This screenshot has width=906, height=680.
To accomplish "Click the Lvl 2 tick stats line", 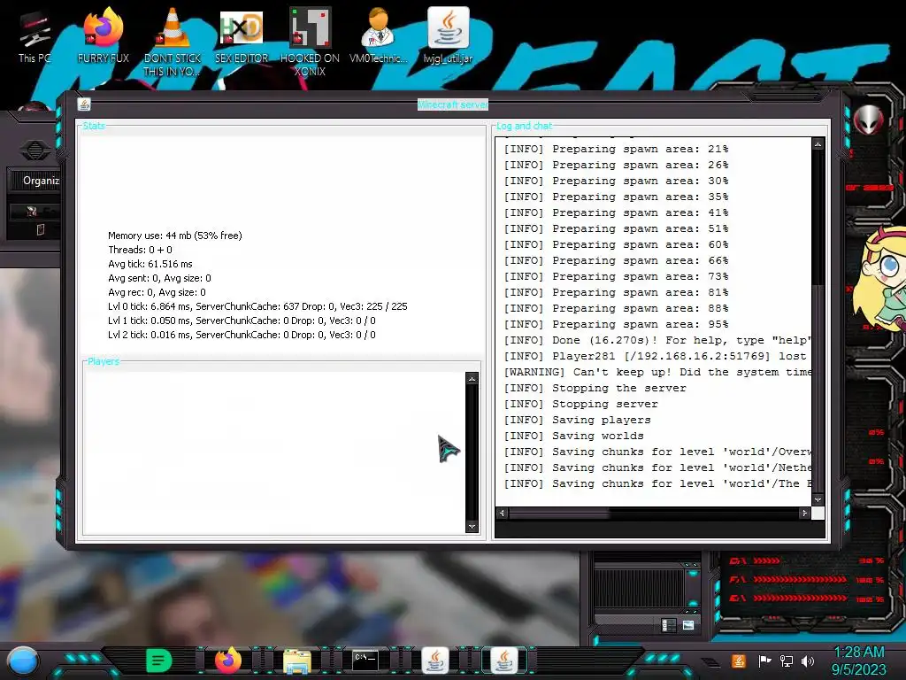I will coord(242,335).
